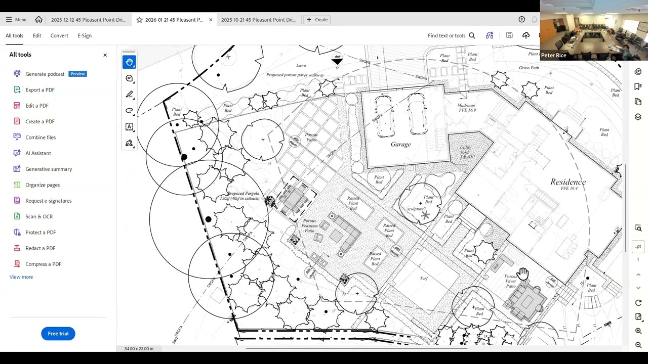This screenshot has height=364, width=648.
Task: Open the E-Sign tab
Action: tap(85, 35)
